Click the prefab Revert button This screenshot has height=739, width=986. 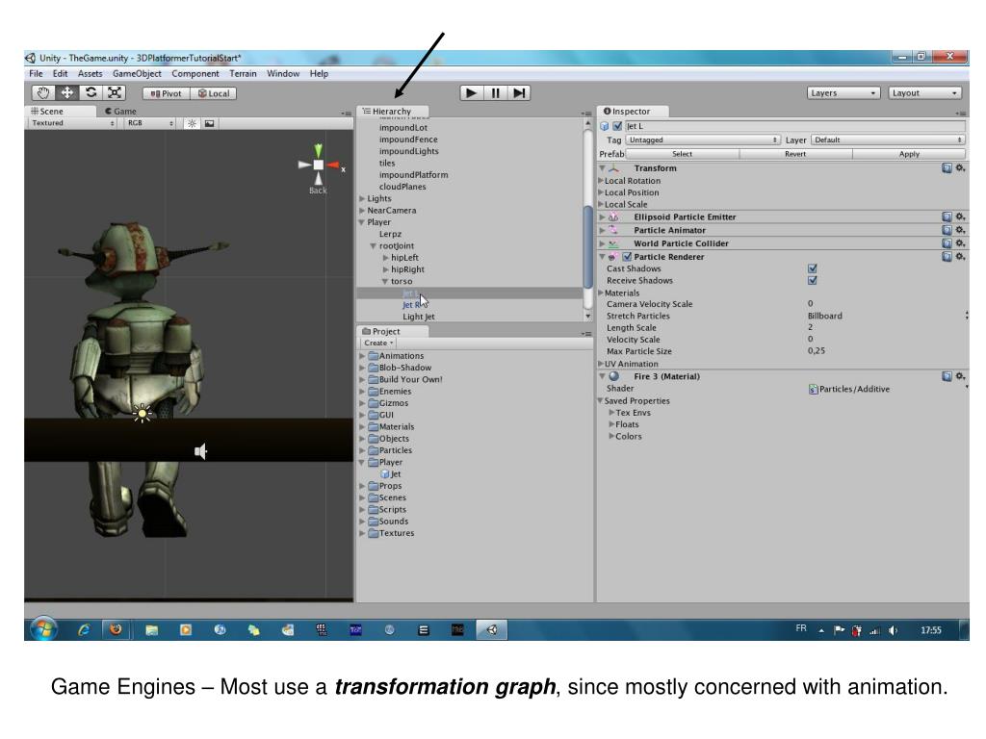[795, 154]
